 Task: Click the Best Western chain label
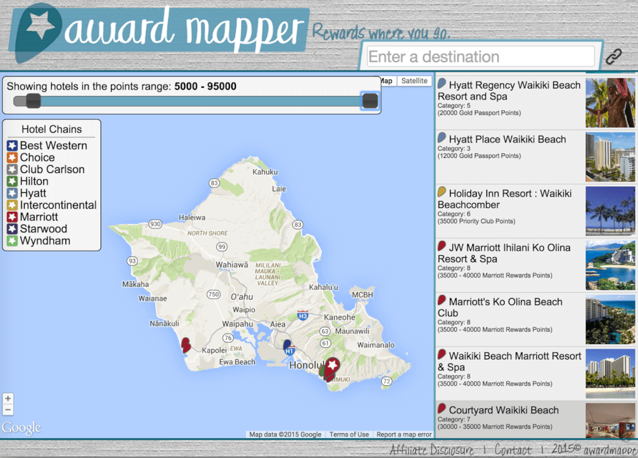tap(54, 146)
